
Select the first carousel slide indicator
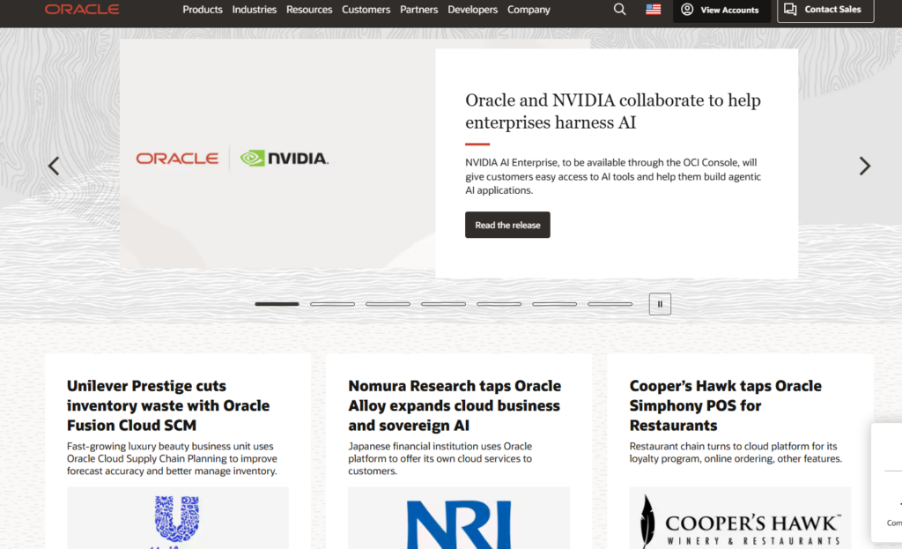(x=277, y=304)
